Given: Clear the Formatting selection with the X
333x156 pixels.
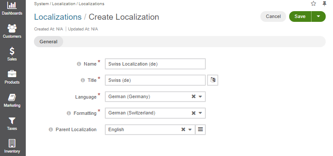Looking at the screenshot, I should pyautogui.click(x=193, y=113).
